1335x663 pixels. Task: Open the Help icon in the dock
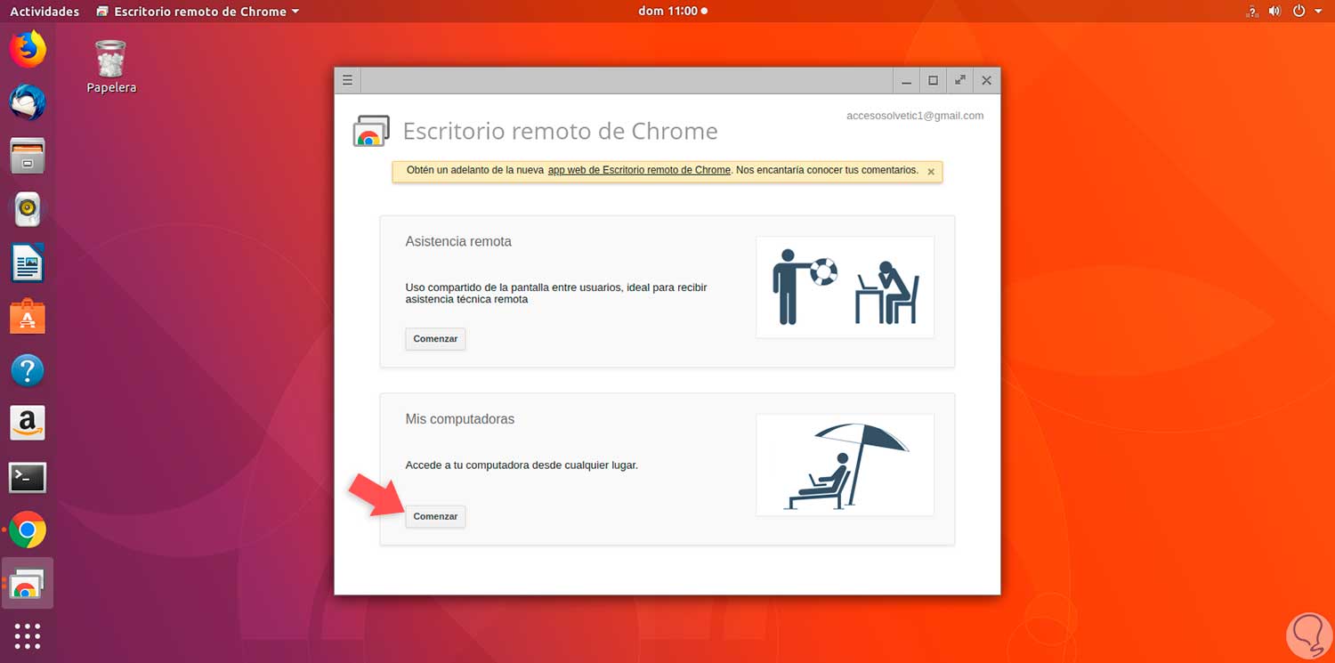point(28,370)
